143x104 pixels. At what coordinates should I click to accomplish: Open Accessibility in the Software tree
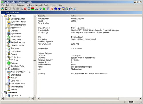[x=16, y=36]
